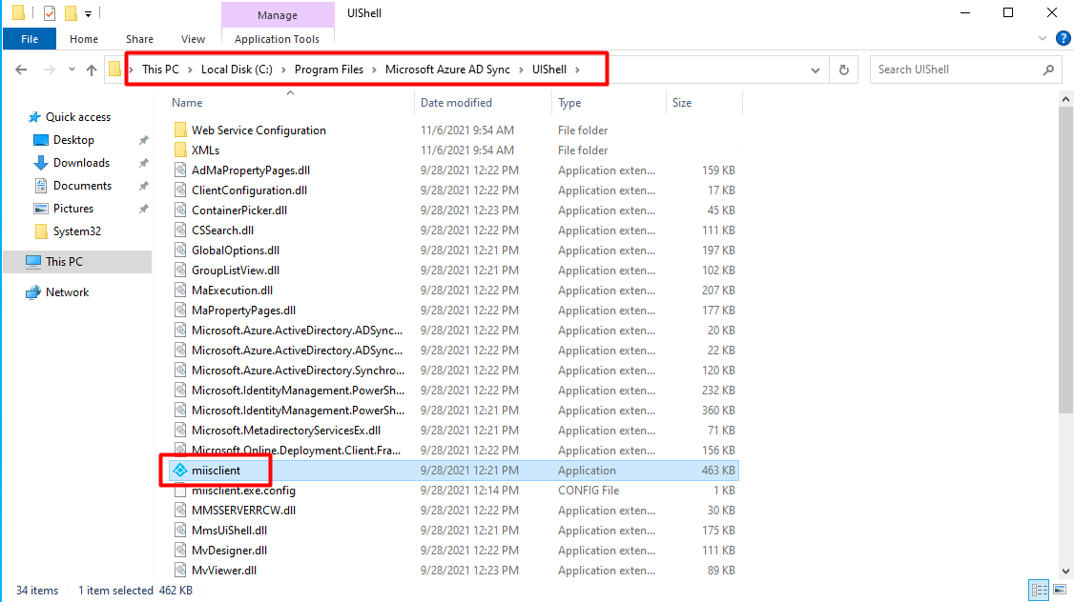1074x602 pixels.
Task: Refresh the UIShell folder view
Action: [844, 70]
